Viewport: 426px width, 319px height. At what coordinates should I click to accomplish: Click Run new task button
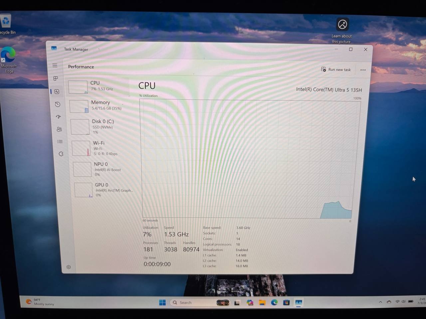336,69
